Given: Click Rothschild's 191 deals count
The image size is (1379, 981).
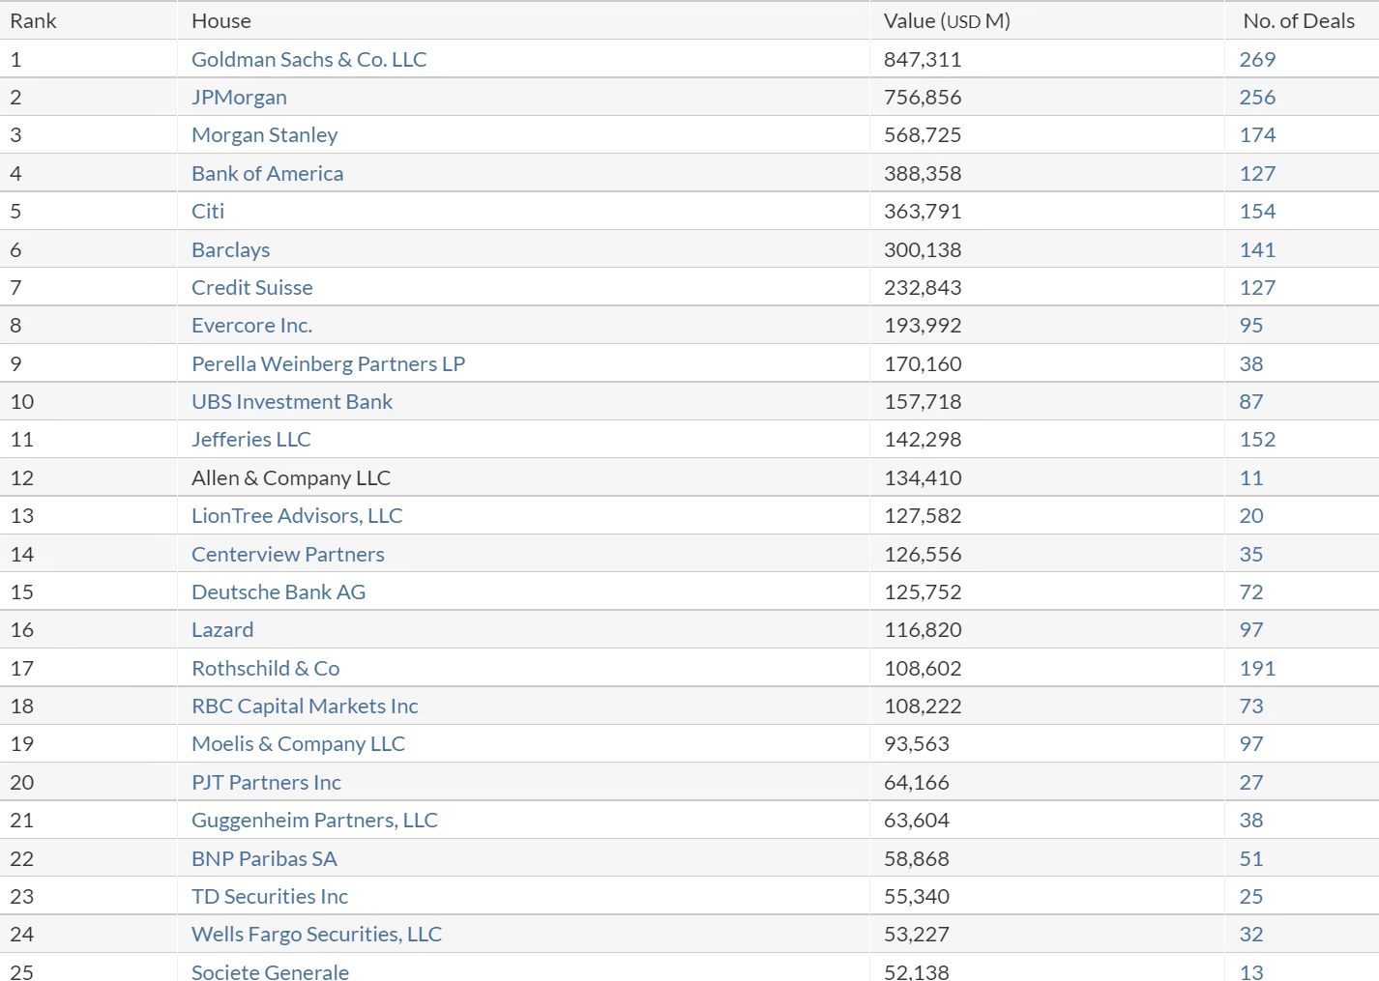Looking at the screenshot, I should (1257, 668).
